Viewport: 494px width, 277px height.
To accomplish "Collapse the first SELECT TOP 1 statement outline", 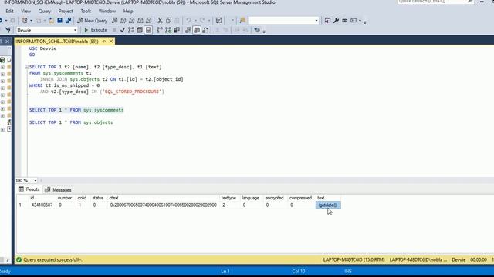I will click(x=26, y=67).
